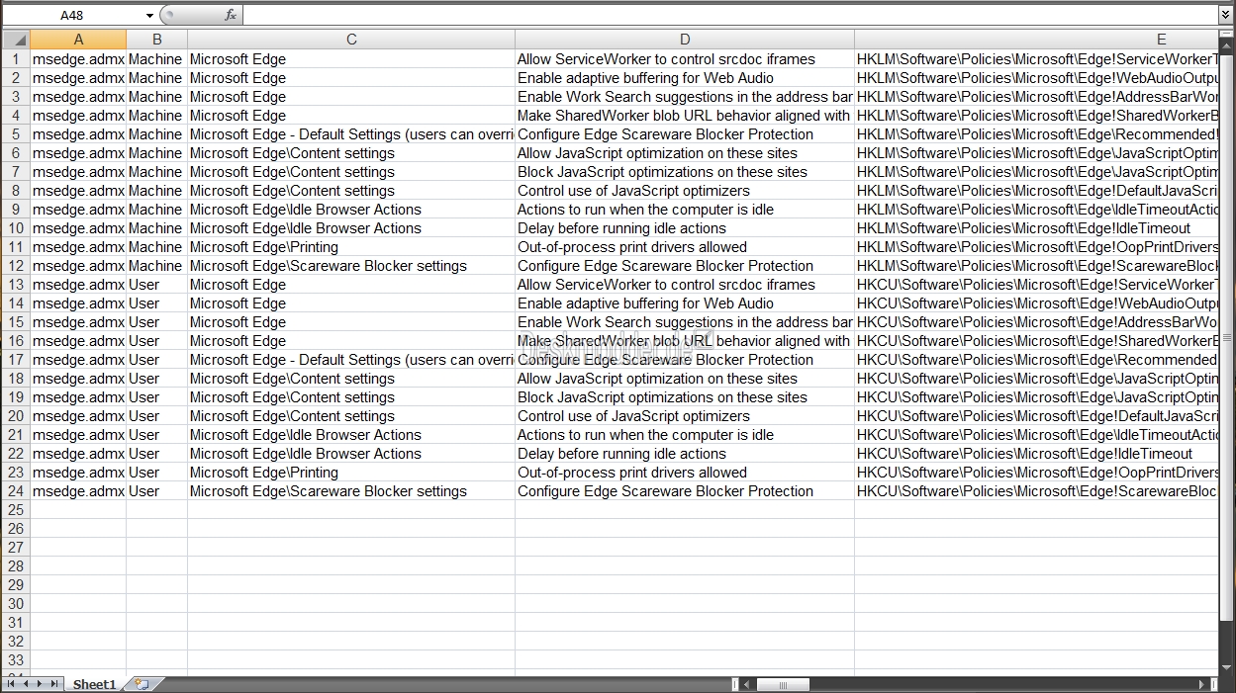The width and height of the screenshot is (1236, 693).
Task: Open the Name Box dropdown arrow
Action: coord(149,15)
